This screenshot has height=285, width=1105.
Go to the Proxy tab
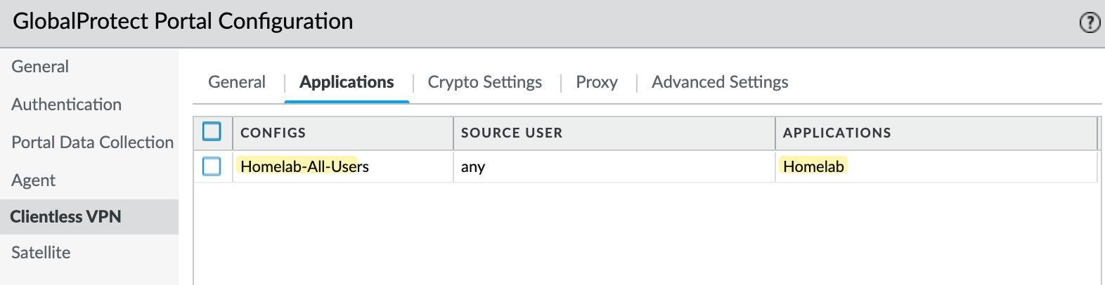597,82
